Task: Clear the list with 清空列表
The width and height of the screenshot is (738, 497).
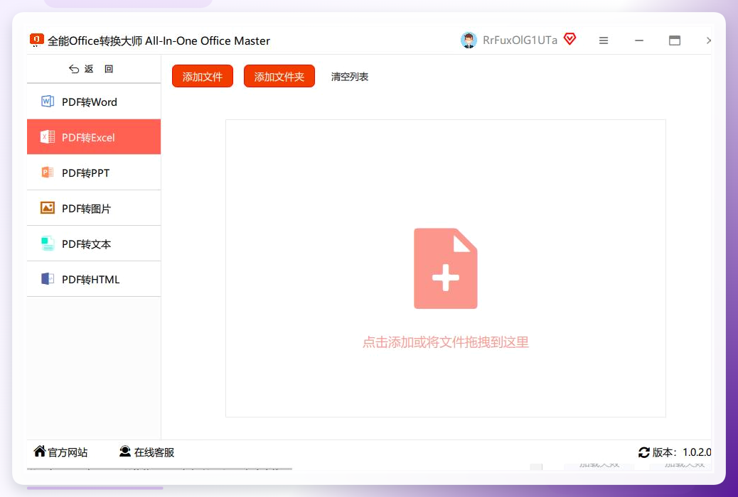Action: (349, 77)
